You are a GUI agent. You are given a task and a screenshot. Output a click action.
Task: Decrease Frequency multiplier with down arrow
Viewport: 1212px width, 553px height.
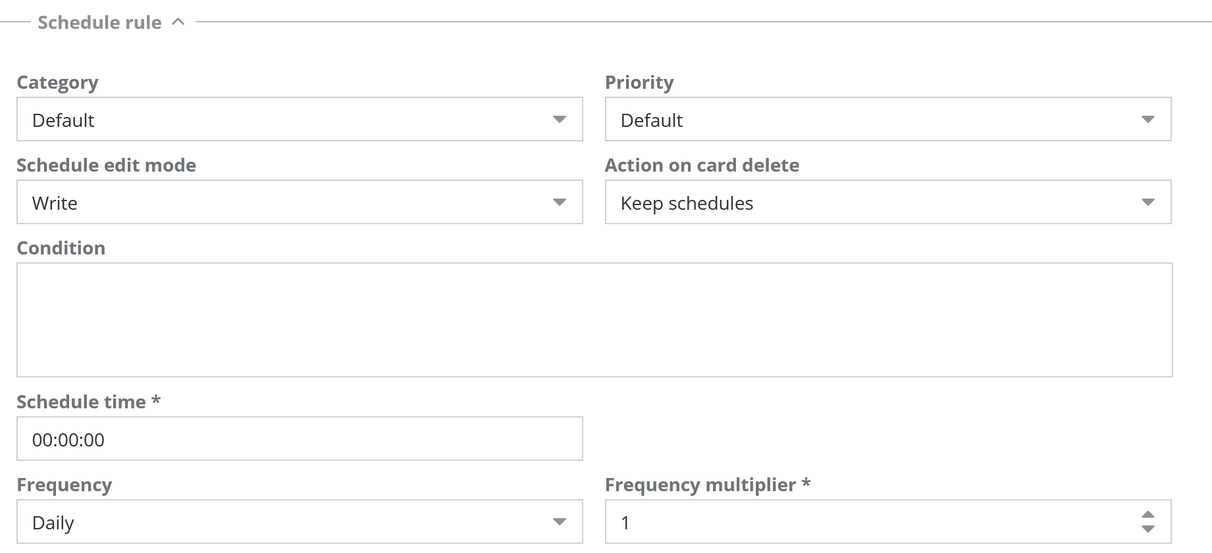pos(1148,529)
